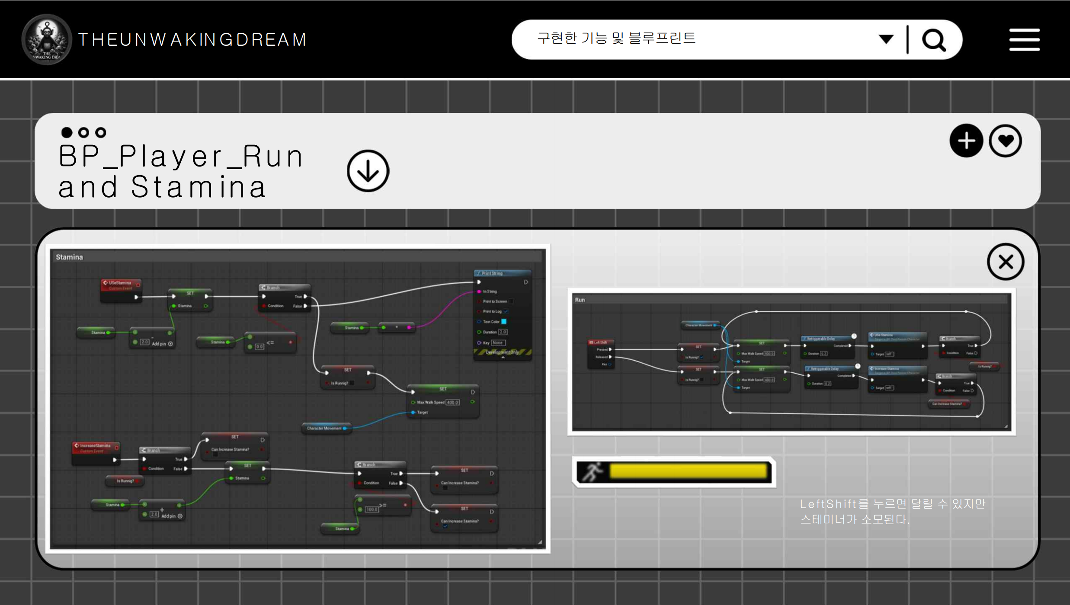
Task: Select the second page dot
Action: pyautogui.click(x=83, y=132)
